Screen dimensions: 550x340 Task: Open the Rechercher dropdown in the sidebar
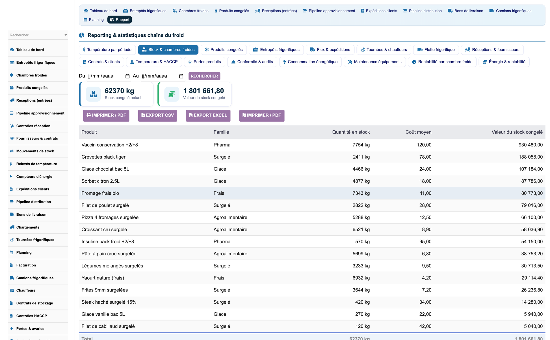click(x=38, y=35)
